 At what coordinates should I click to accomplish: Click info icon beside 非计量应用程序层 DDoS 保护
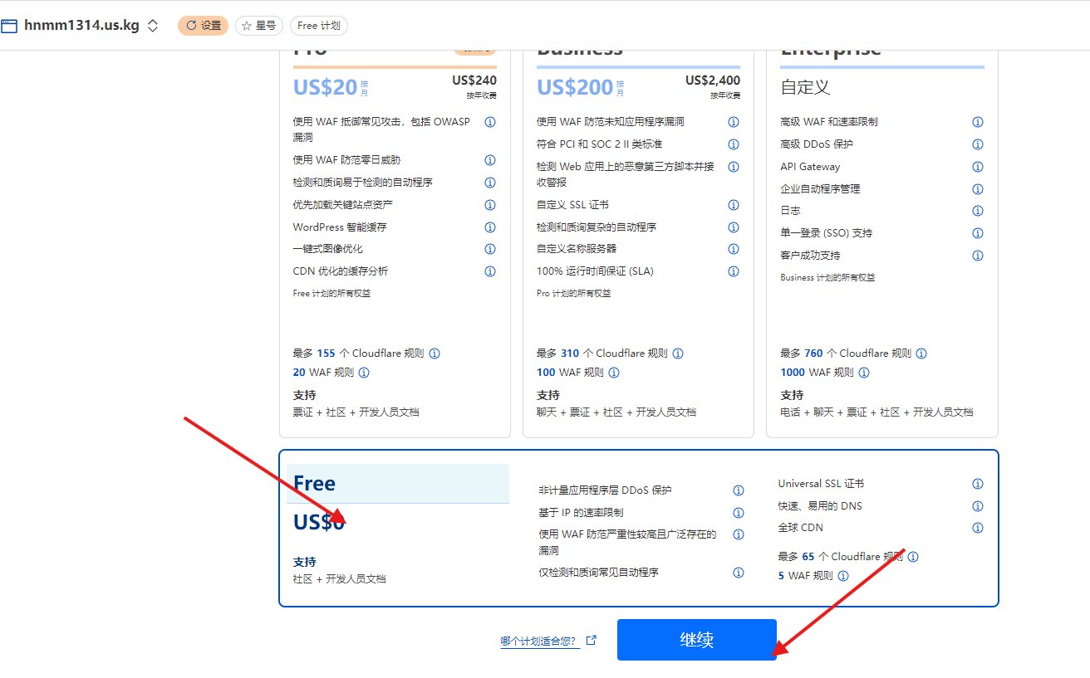pos(739,490)
